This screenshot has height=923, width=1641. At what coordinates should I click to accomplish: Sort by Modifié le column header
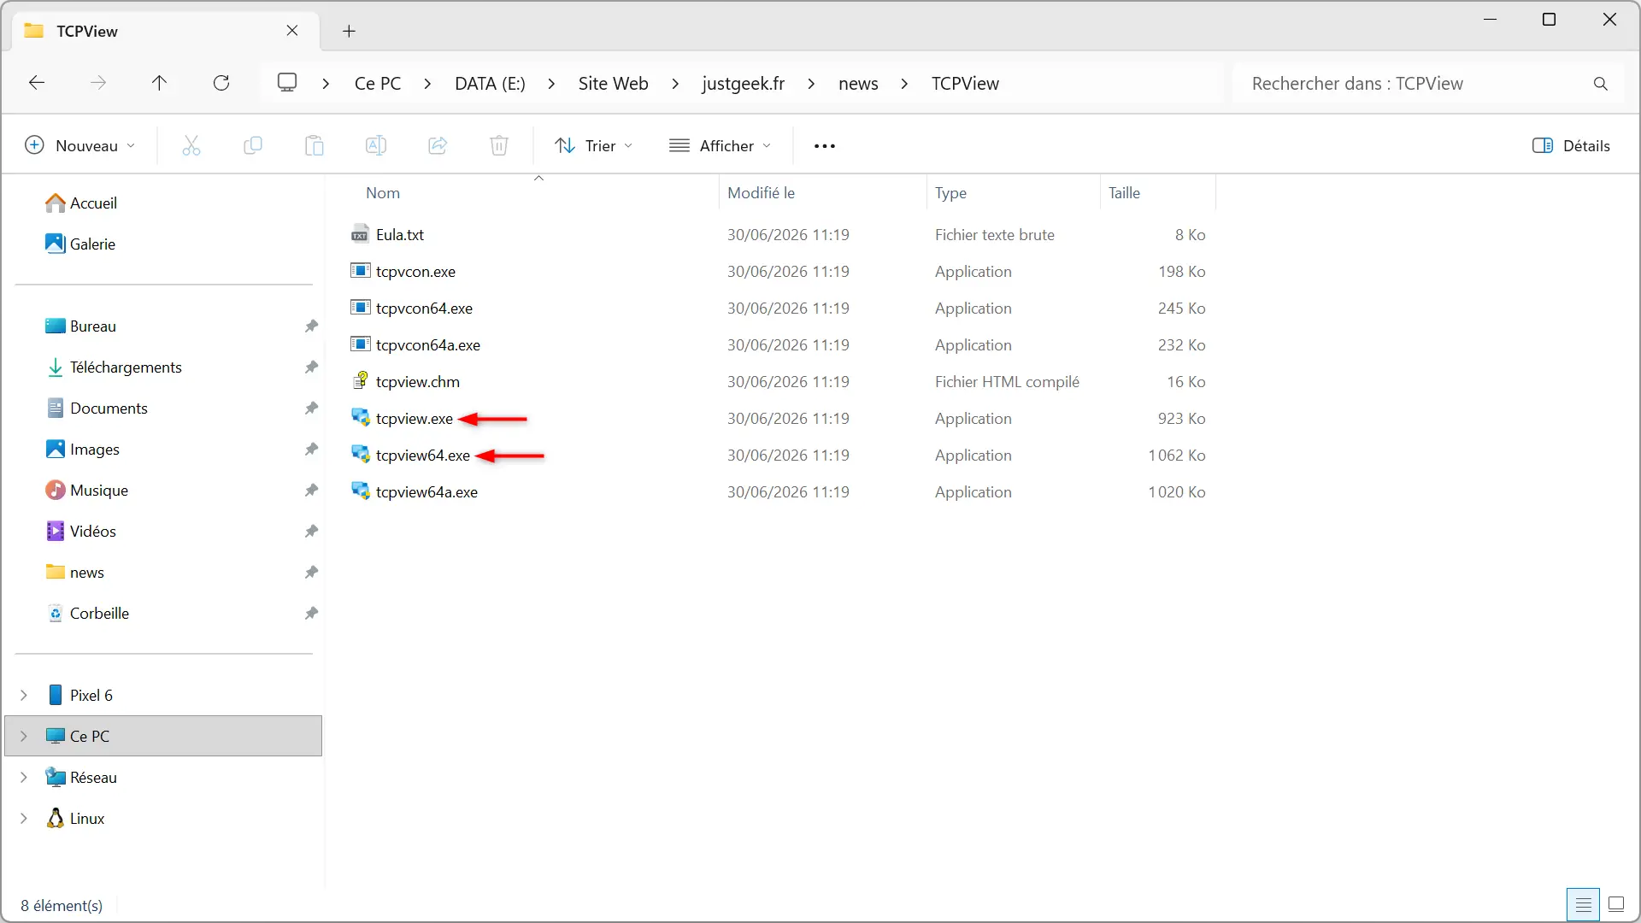click(761, 193)
